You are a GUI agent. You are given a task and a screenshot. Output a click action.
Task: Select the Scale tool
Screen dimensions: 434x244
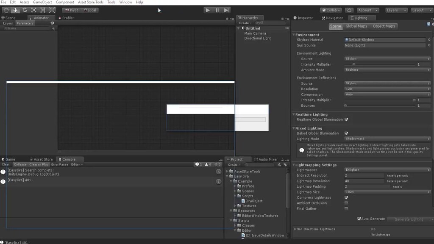[34, 10]
